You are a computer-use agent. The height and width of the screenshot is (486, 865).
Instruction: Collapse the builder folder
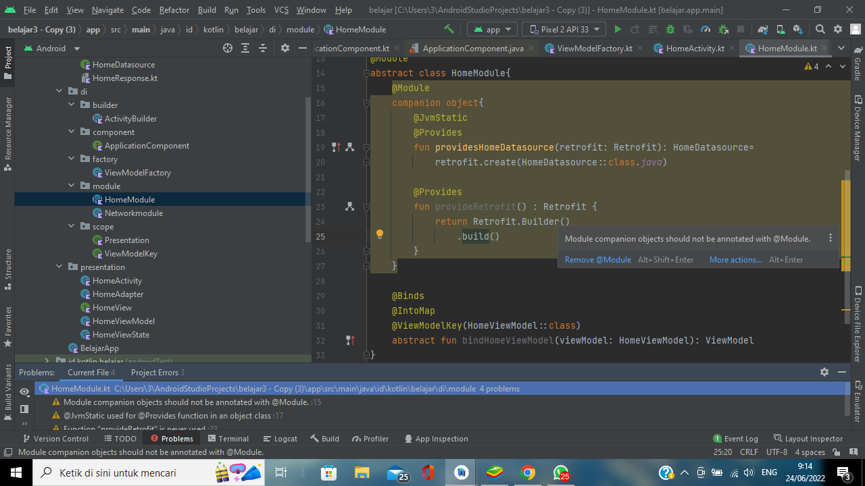[72, 105]
